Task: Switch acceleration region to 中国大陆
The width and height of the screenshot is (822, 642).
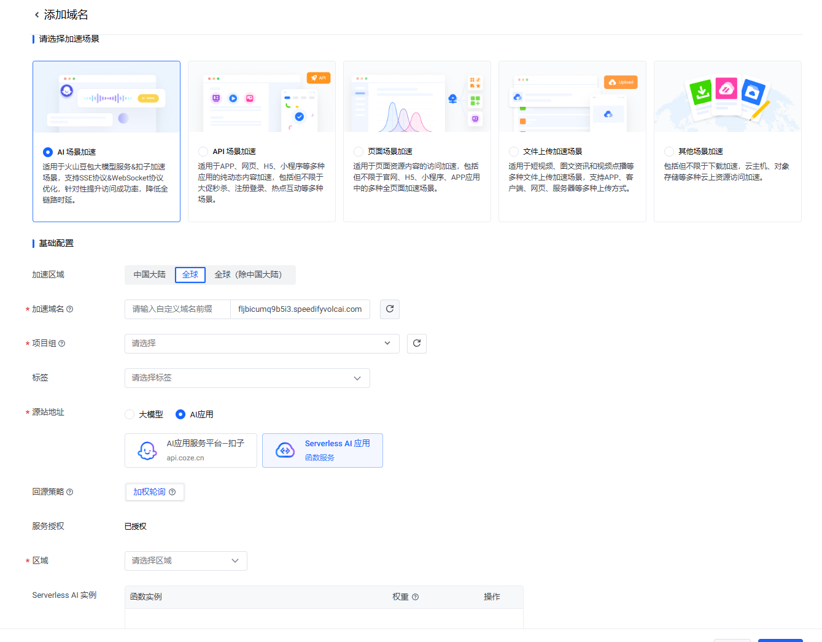Action: click(x=150, y=275)
